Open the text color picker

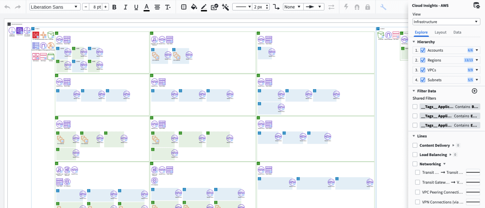point(147,7)
